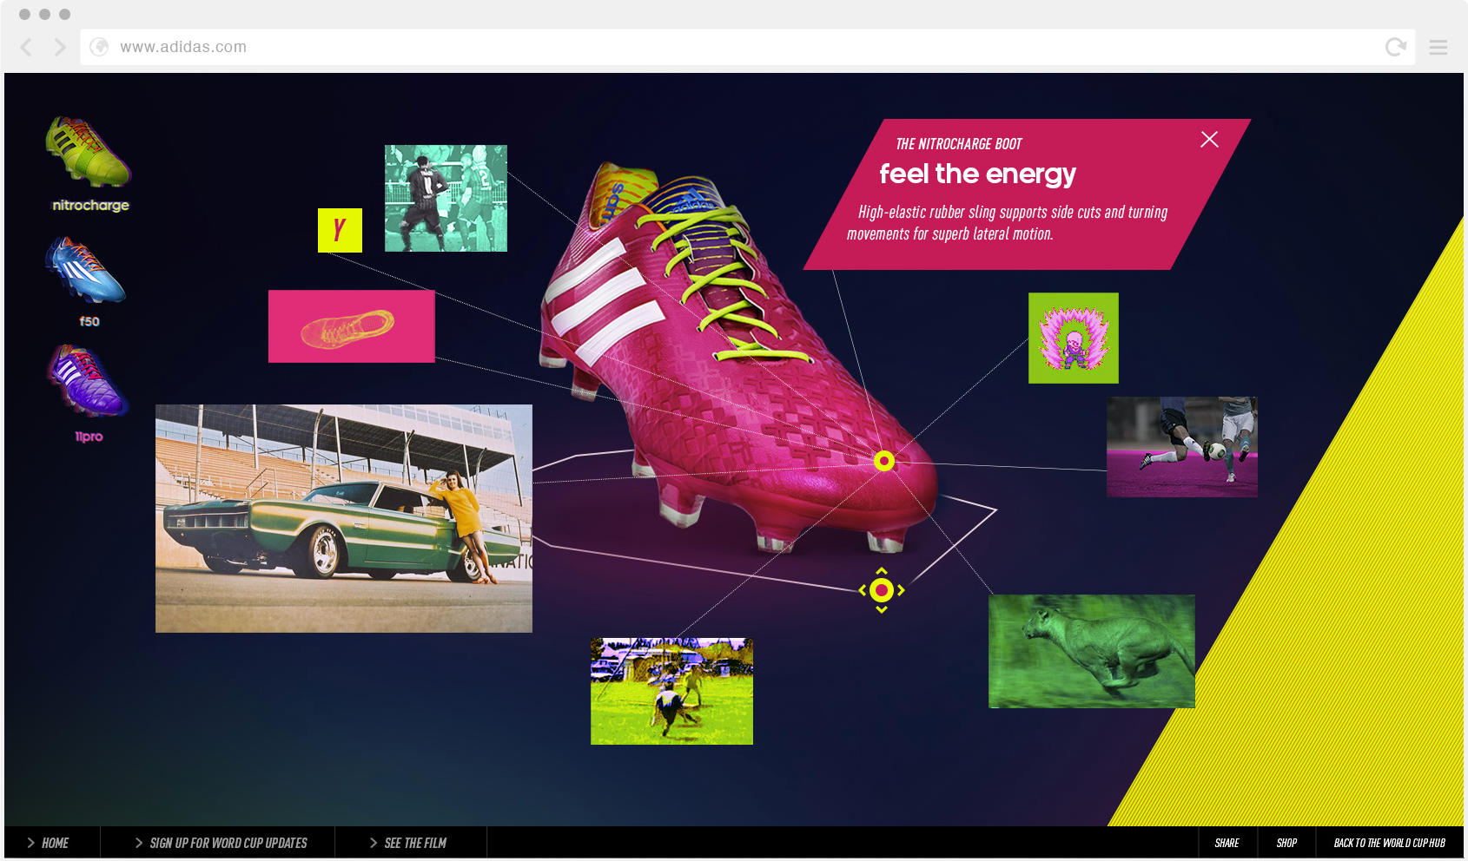The image size is (1468, 861).
Task: Open the photo of players kicking a ball
Action: coord(1182,447)
